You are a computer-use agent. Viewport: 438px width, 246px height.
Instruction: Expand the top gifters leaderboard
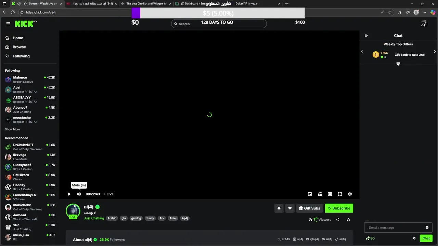(398, 64)
